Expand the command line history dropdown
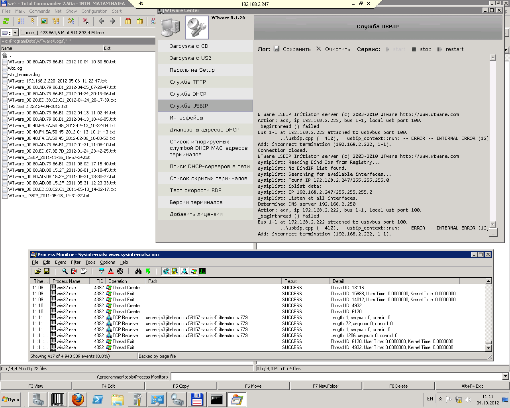This screenshot has width=510, height=408. point(506,377)
